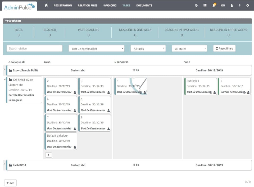The image size is (254, 187).
Task: Click the Deadline in one week counter
Action: [135, 32]
